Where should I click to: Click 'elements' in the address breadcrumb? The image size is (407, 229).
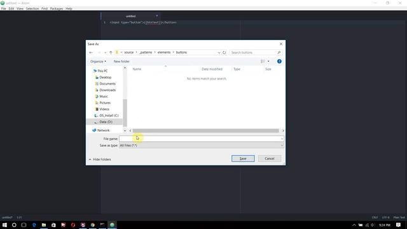click(164, 52)
